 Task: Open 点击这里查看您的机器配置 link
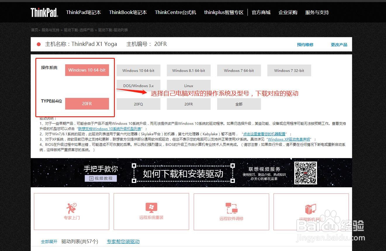pos(264,134)
